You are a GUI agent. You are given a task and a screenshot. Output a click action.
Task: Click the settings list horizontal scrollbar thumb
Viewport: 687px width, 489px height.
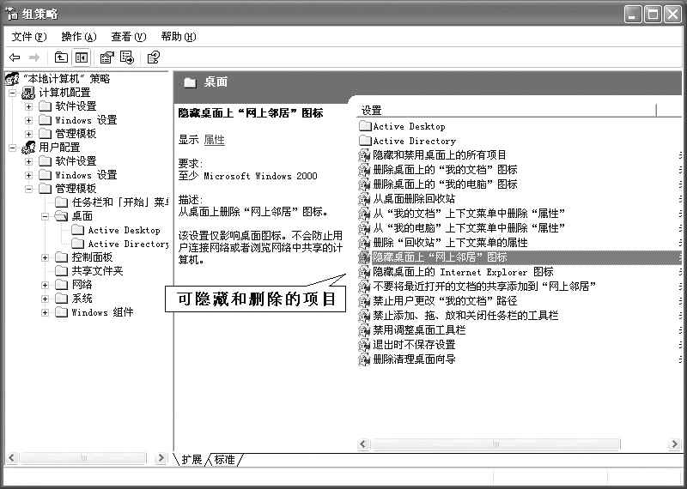(x=495, y=444)
